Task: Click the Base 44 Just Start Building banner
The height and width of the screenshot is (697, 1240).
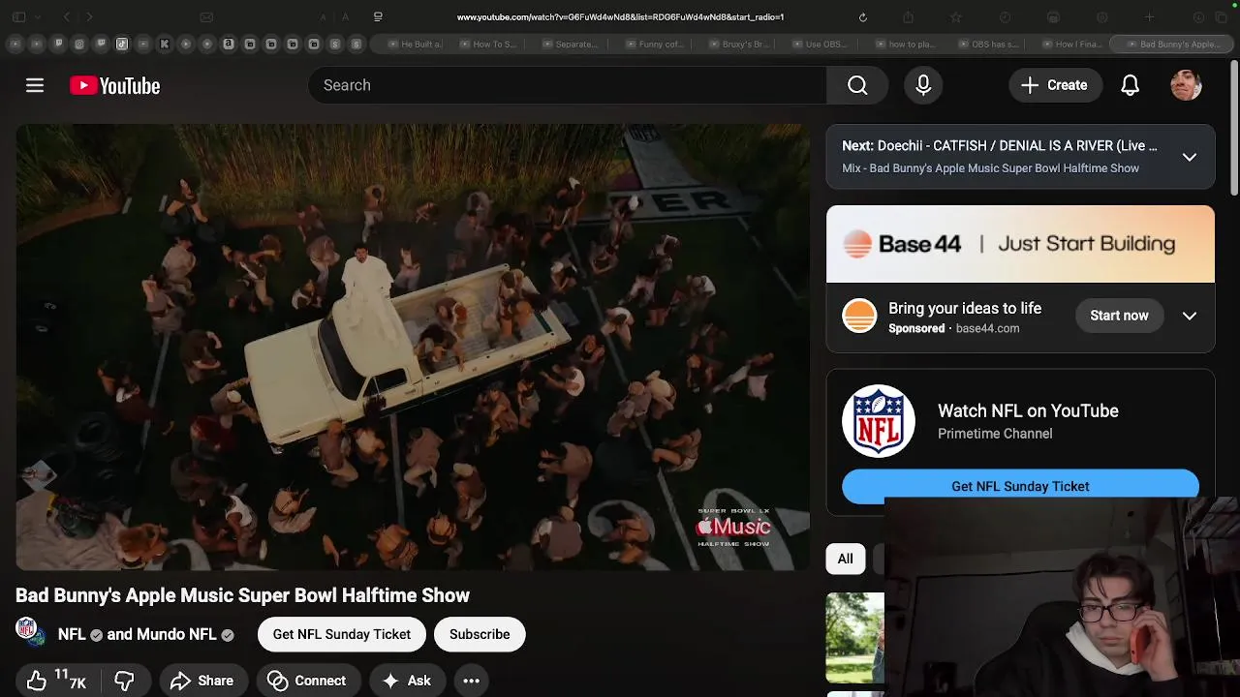Action: pos(1020,244)
